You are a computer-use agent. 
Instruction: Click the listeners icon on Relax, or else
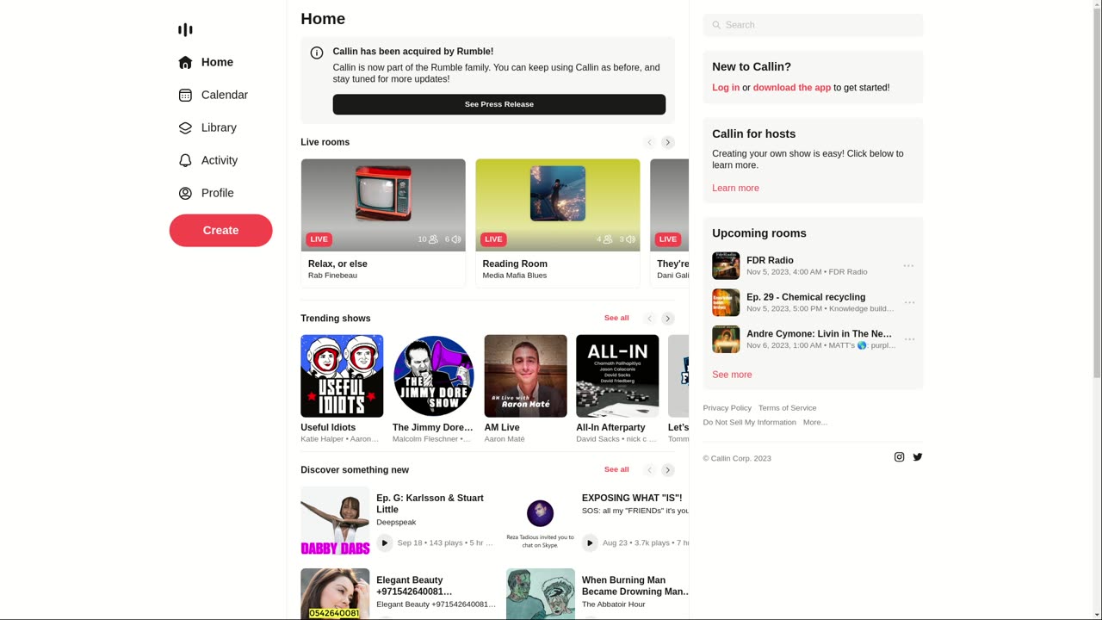click(x=433, y=239)
